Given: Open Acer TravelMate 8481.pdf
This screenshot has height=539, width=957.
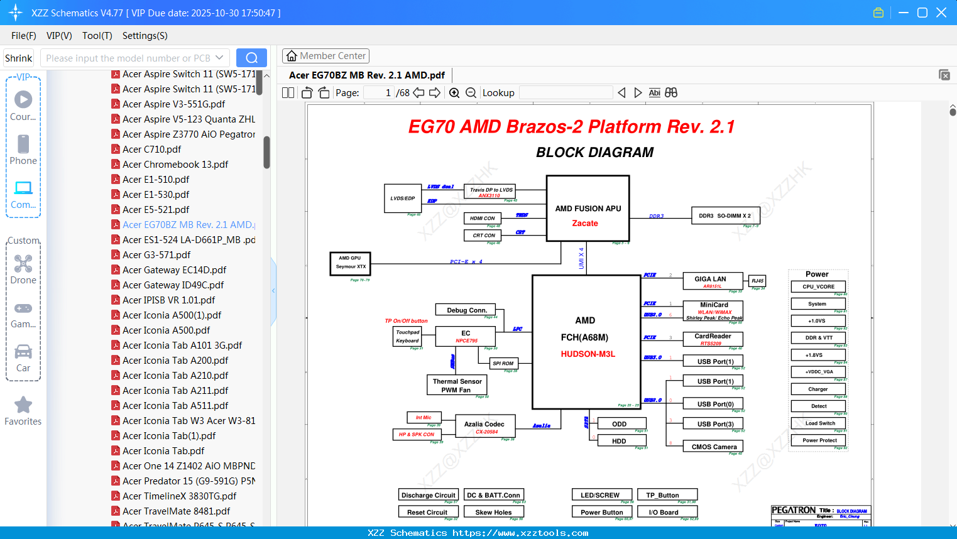Looking at the screenshot, I should [176, 511].
